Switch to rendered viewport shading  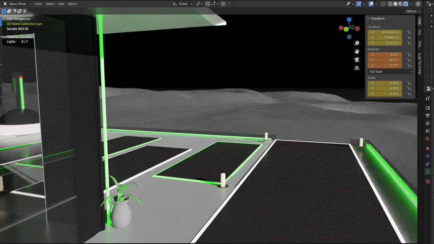pos(405,4)
